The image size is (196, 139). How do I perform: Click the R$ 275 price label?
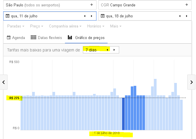14,98
